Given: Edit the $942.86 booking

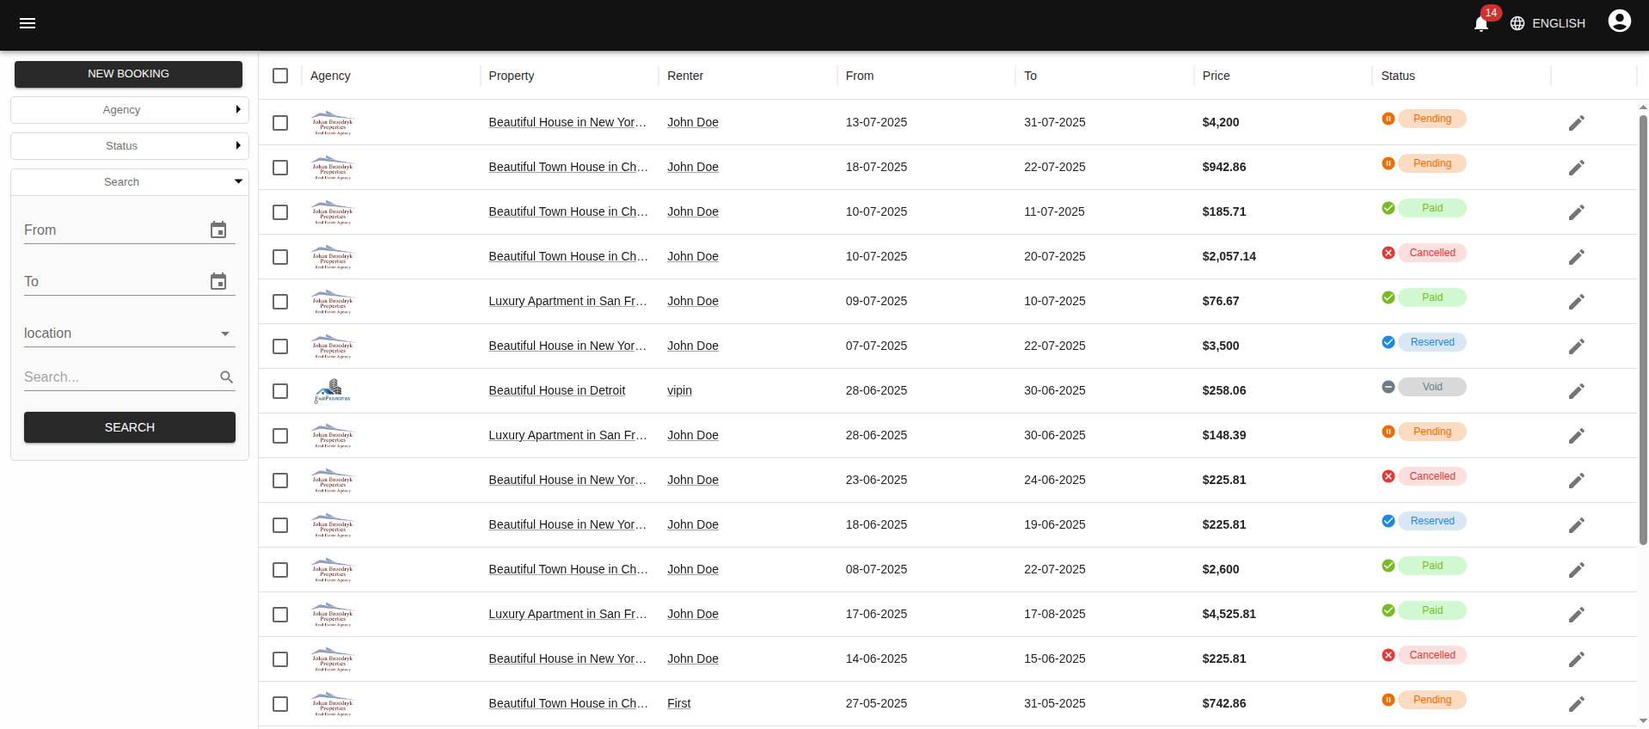Looking at the screenshot, I should [x=1576, y=168].
